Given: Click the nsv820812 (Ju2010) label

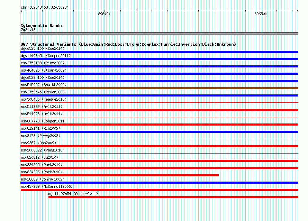Looking at the screenshot, I should pos(39,157).
